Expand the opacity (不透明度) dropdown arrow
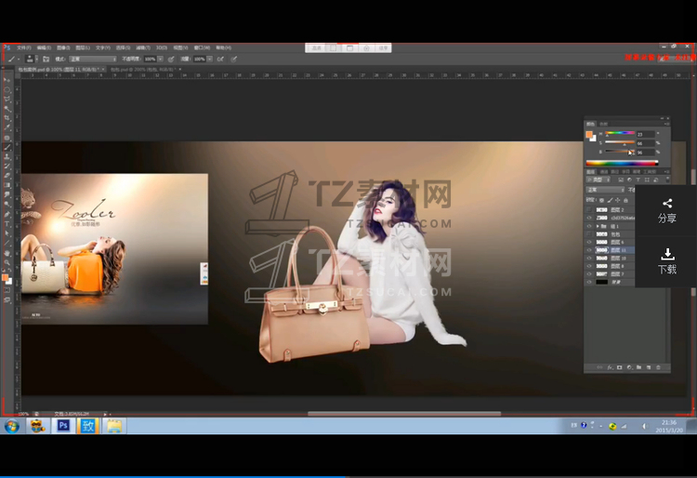Image resolution: width=697 pixels, height=478 pixels. tap(161, 59)
